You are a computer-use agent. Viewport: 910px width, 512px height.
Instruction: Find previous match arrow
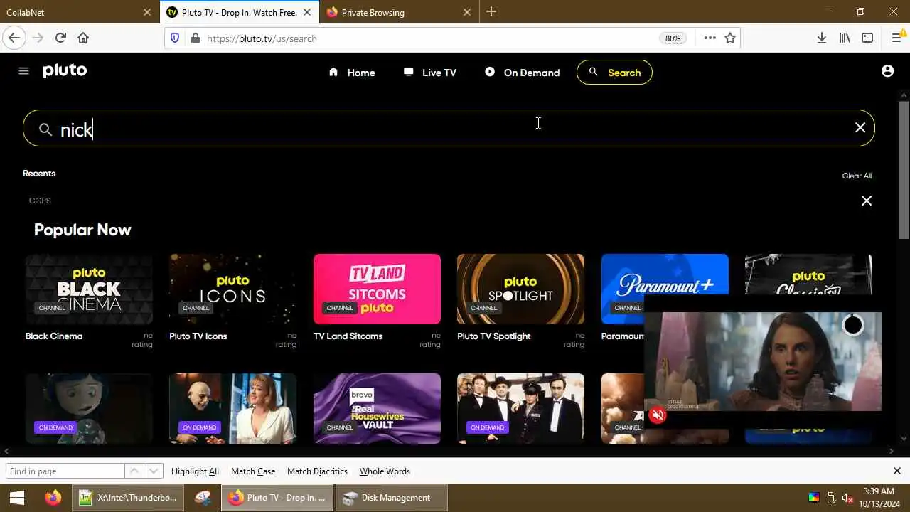click(134, 471)
